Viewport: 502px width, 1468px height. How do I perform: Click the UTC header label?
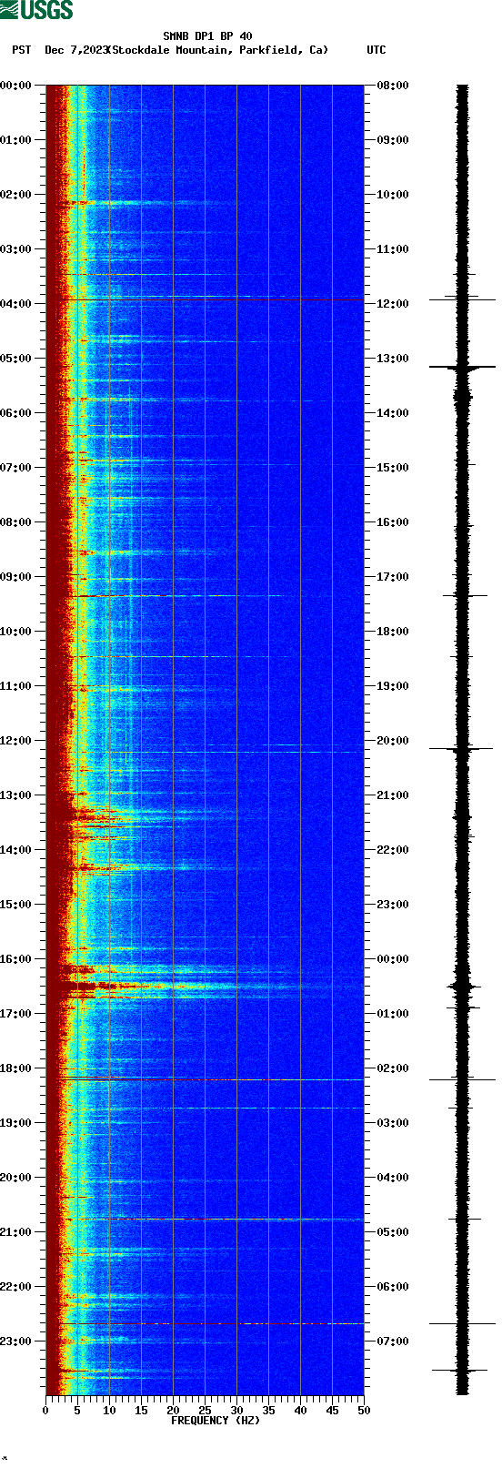pyautogui.click(x=376, y=50)
